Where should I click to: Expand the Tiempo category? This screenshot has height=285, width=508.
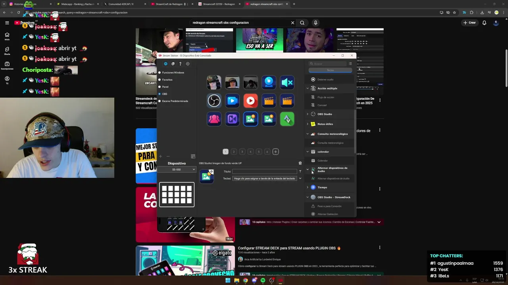tap(307, 187)
